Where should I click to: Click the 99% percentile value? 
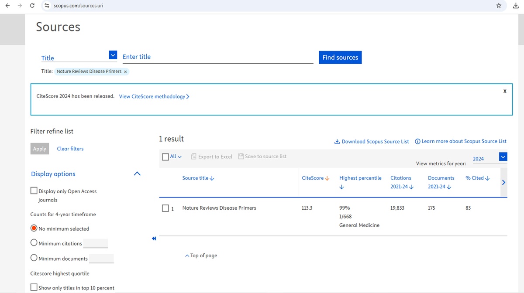point(345,208)
